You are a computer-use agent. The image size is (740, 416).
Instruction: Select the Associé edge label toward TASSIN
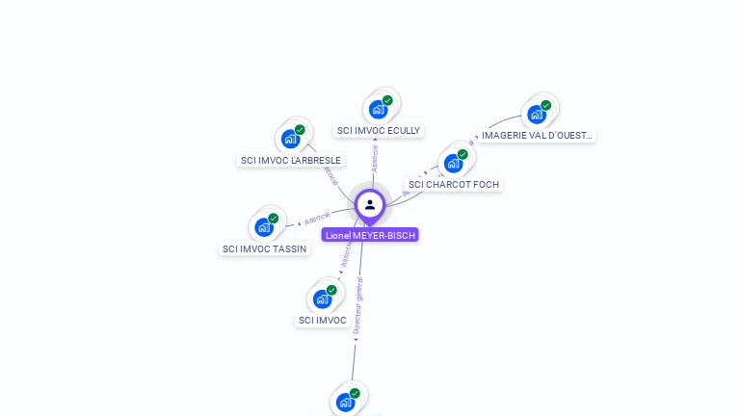[x=317, y=219]
